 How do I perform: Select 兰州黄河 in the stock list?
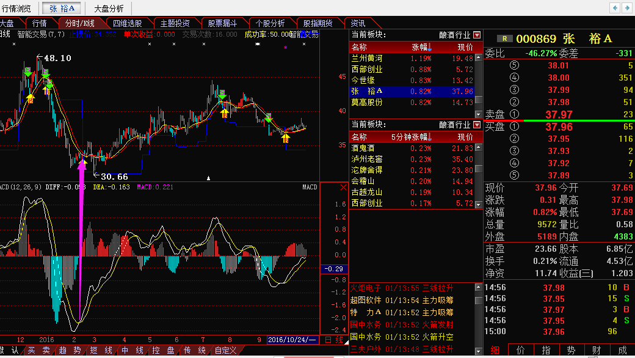412,58
